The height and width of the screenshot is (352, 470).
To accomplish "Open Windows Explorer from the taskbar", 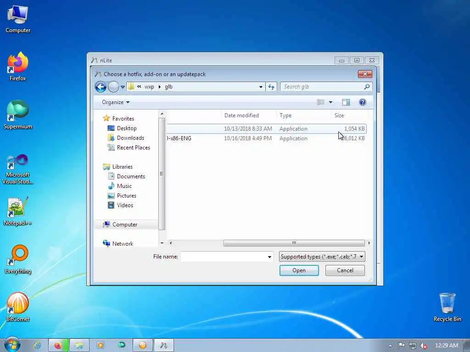I will pos(79,346).
